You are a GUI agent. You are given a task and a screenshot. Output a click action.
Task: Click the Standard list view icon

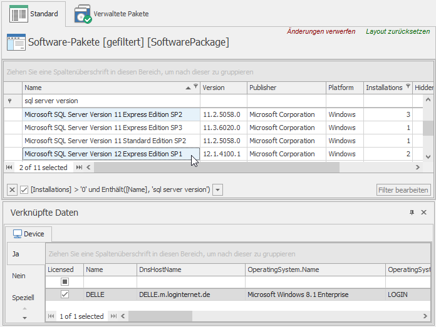tap(19, 14)
